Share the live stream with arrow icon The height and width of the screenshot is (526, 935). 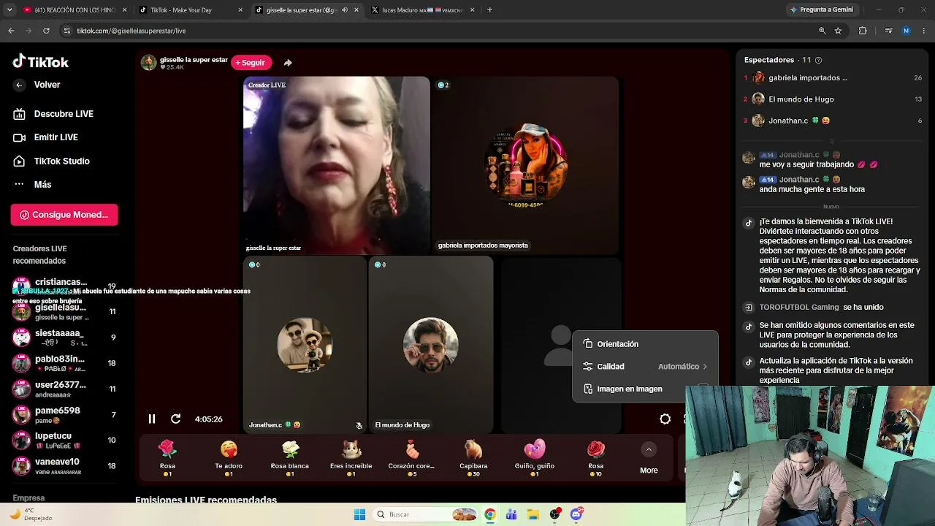288,63
